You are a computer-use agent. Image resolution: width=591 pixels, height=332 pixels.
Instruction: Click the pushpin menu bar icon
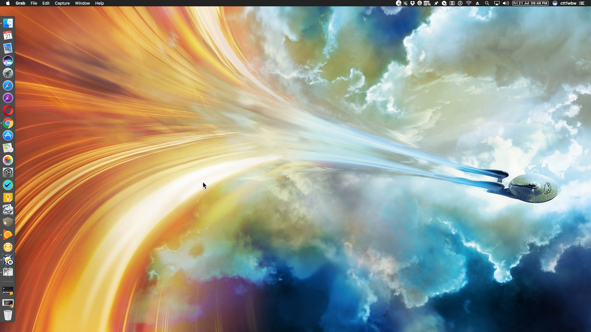(x=436, y=3)
